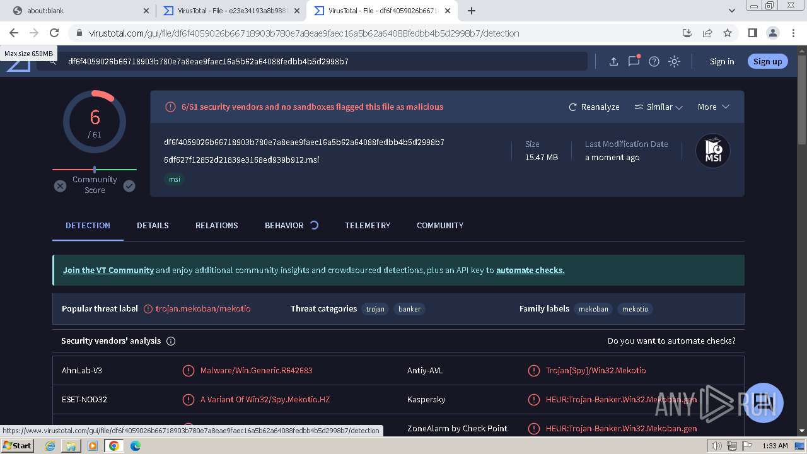Click automate checks link
This screenshot has width=807, height=454.
click(x=530, y=270)
